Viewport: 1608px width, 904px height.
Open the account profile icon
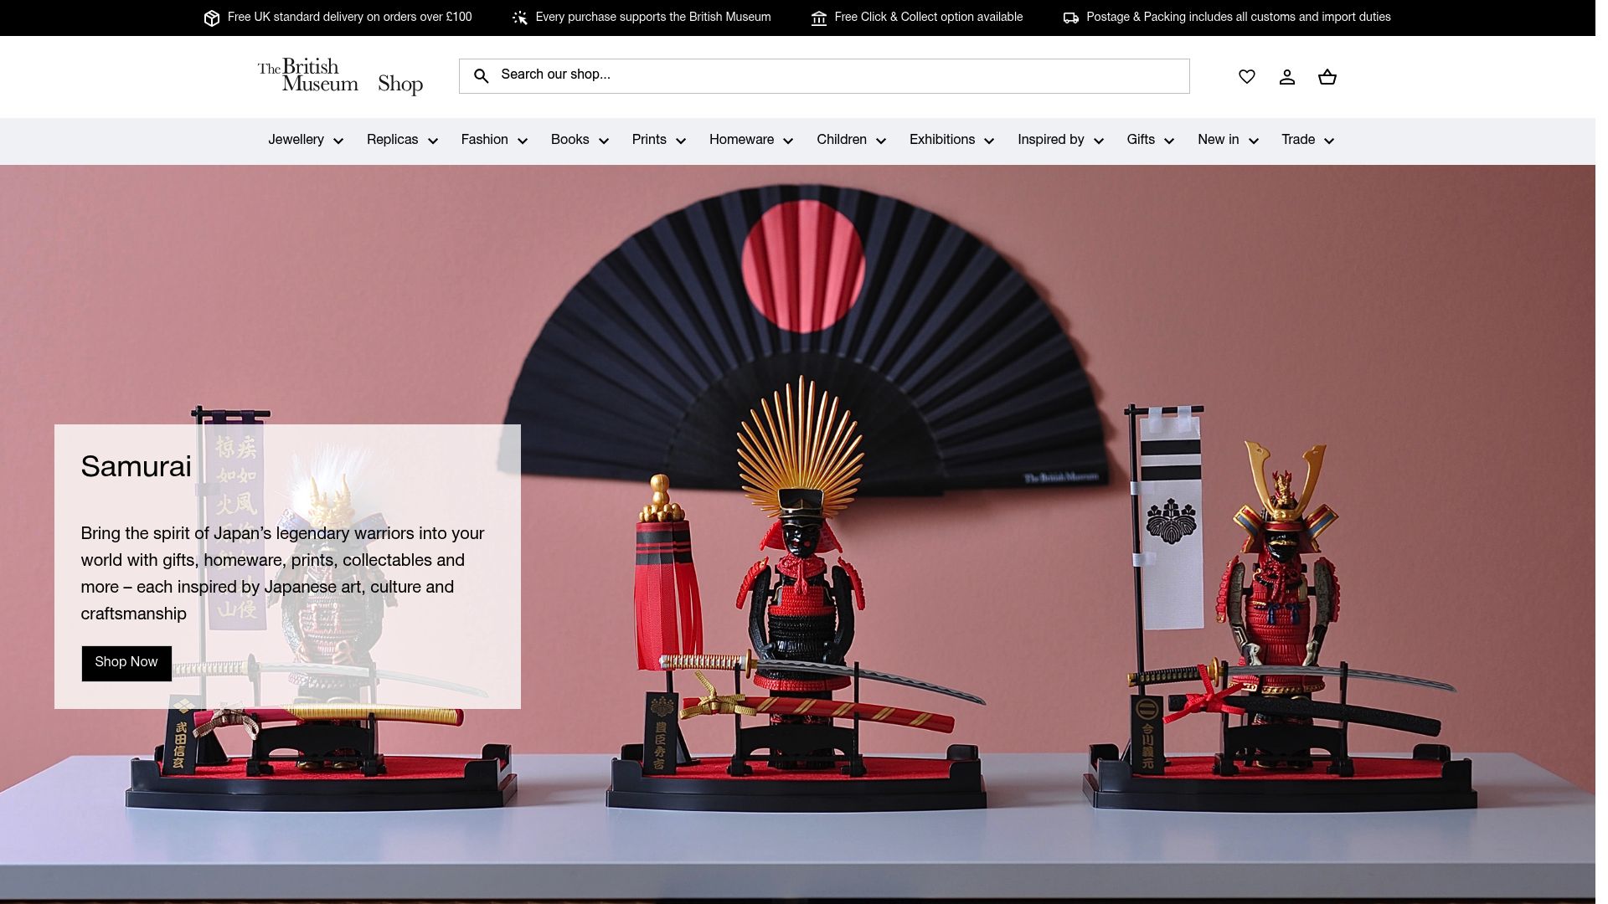1287,77
